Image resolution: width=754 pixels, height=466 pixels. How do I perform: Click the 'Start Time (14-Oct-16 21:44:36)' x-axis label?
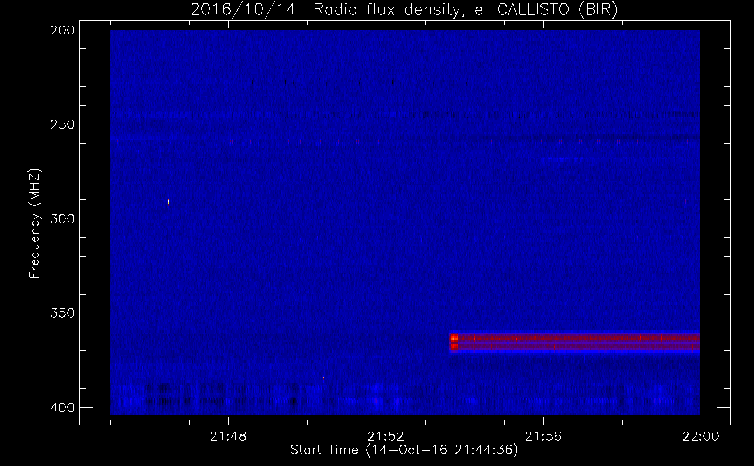pos(404,450)
